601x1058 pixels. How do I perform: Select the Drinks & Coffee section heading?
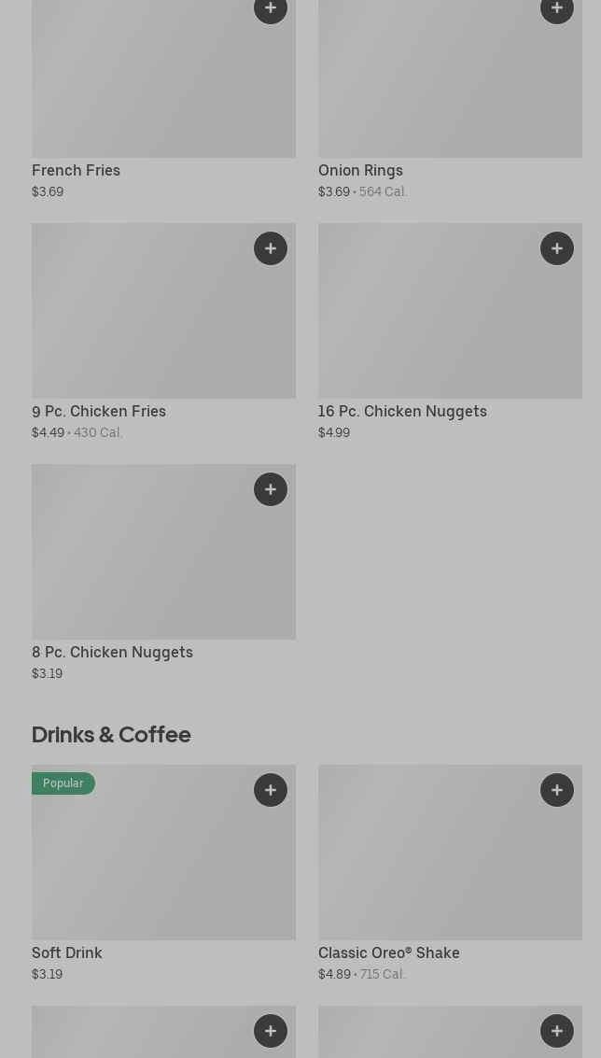pyautogui.click(x=111, y=735)
